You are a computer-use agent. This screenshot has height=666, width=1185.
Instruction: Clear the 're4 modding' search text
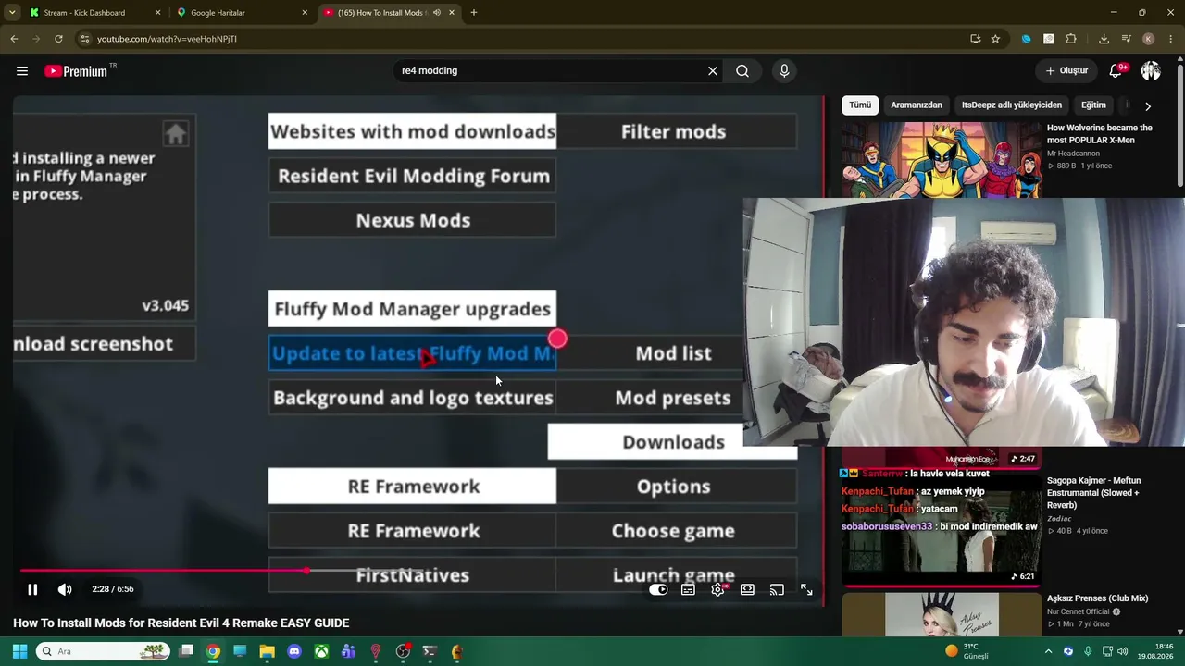pyautogui.click(x=713, y=71)
